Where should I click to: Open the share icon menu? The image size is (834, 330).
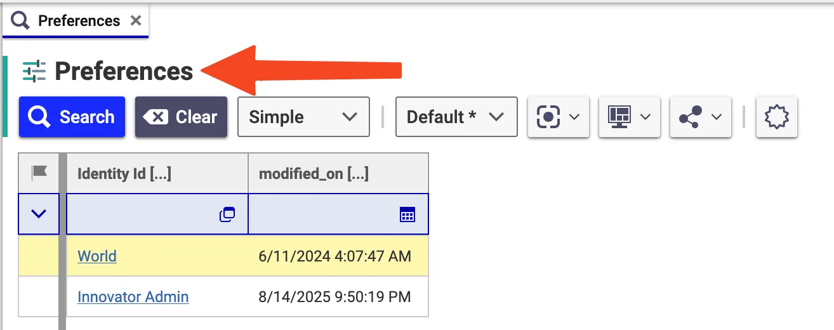click(701, 117)
